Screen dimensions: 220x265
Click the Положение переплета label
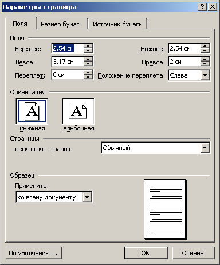pos(131,75)
